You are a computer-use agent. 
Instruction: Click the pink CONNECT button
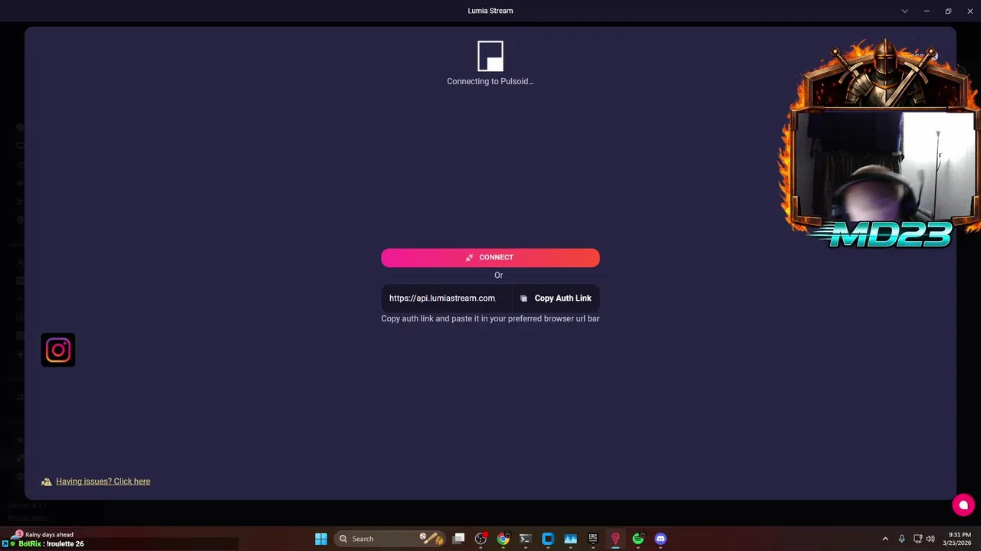[x=490, y=257]
